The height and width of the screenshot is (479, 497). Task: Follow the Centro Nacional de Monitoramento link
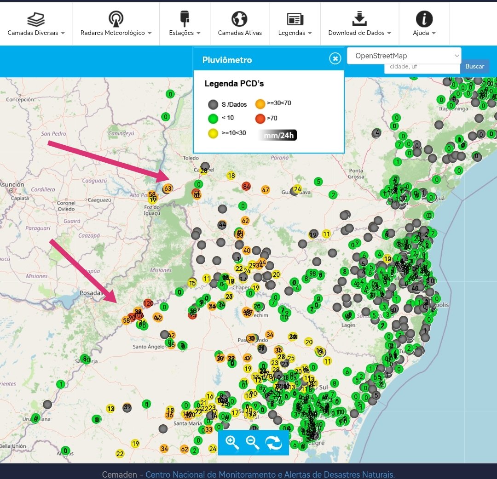pos(270,474)
